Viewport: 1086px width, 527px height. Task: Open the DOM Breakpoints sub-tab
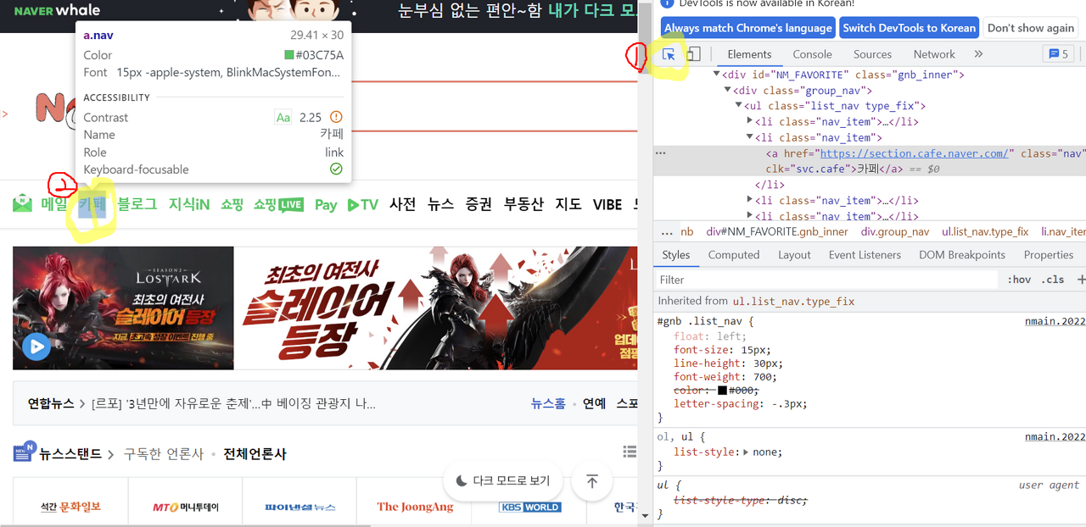[x=962, y=255]
